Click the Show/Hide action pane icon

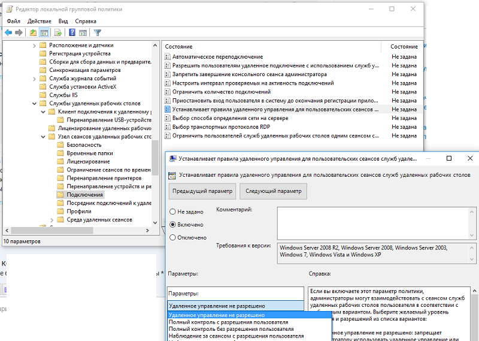[x=83, y=32]
